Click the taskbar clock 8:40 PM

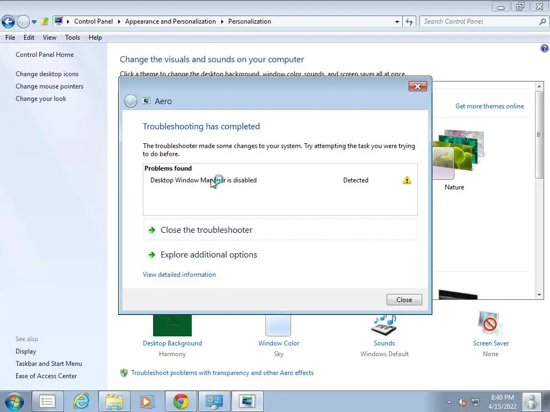[502, 402]
